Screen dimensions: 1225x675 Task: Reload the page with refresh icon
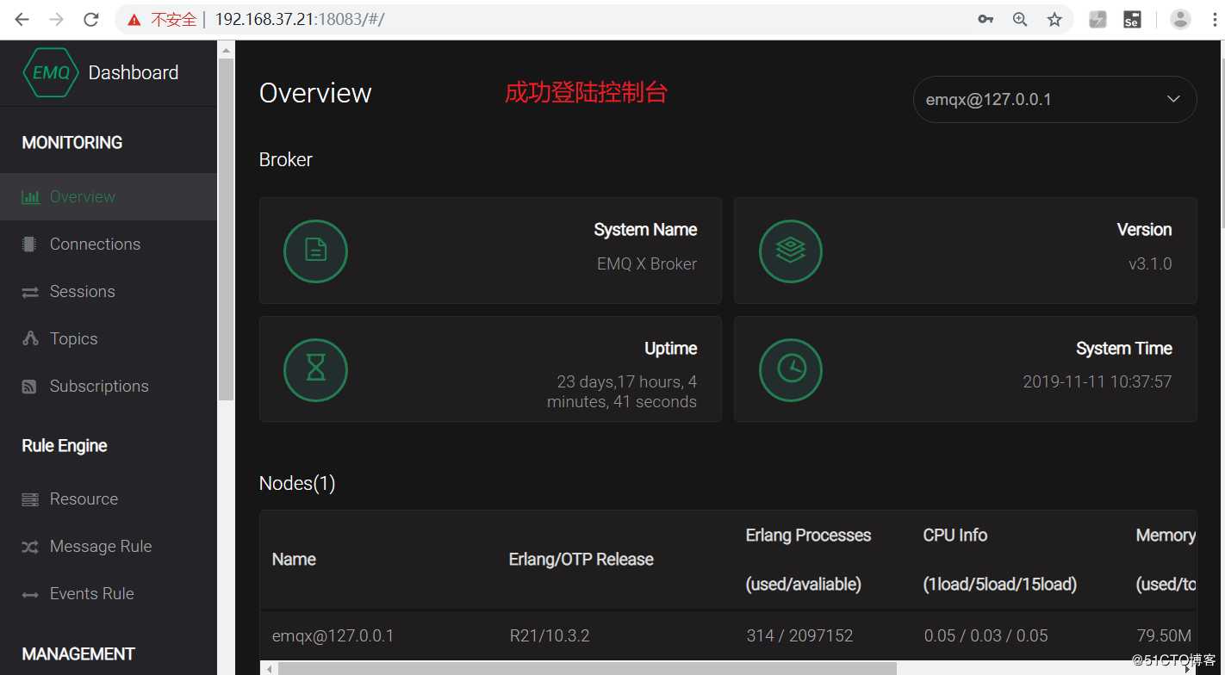90,19
